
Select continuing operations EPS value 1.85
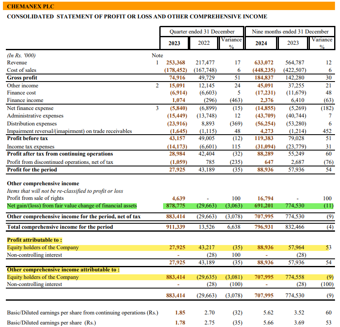tap(180, 313)
